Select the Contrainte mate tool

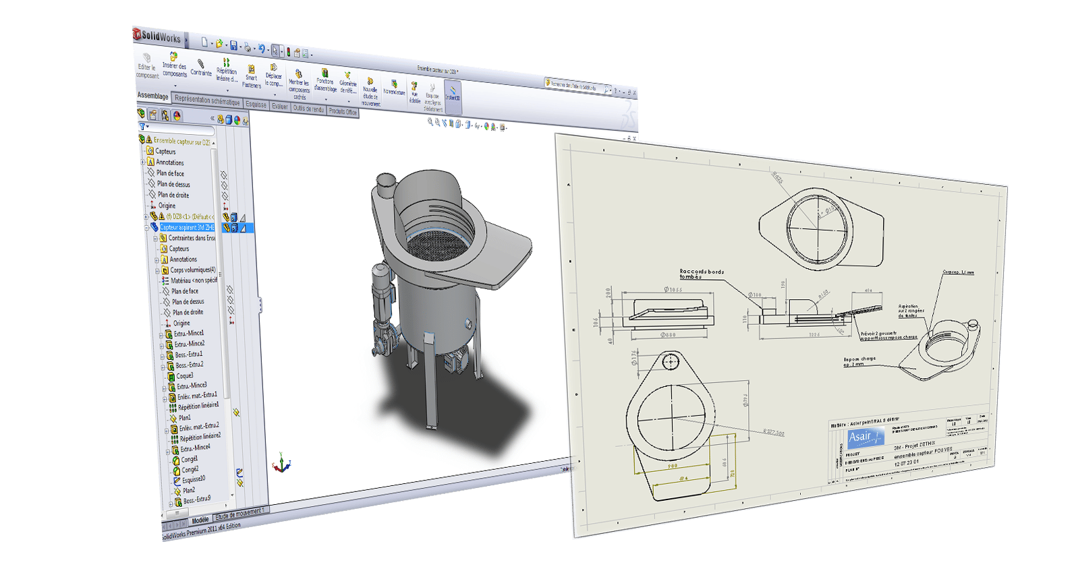[x=201, y=68]
